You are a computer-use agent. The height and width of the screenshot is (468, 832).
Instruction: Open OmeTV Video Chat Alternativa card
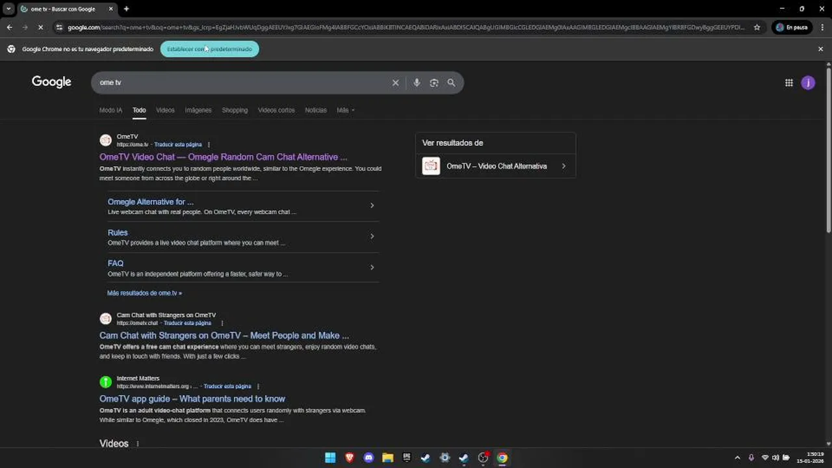tap(495, 166)
